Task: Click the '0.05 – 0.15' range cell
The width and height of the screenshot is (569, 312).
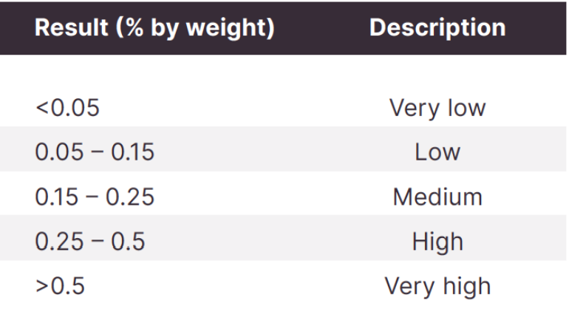Action: coord(95,152)
